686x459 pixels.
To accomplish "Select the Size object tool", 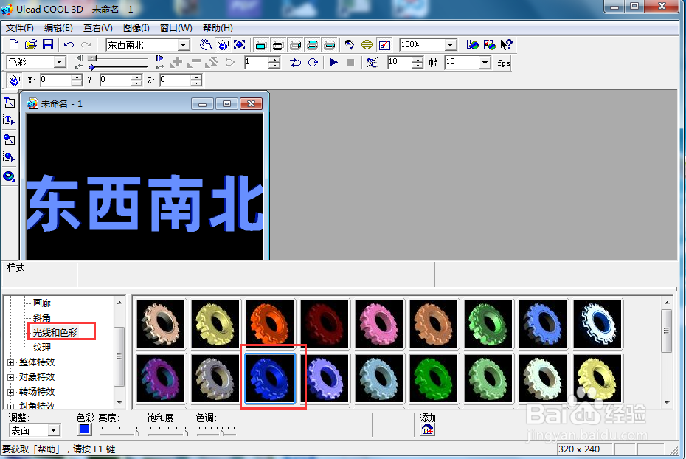I will 239,44.
